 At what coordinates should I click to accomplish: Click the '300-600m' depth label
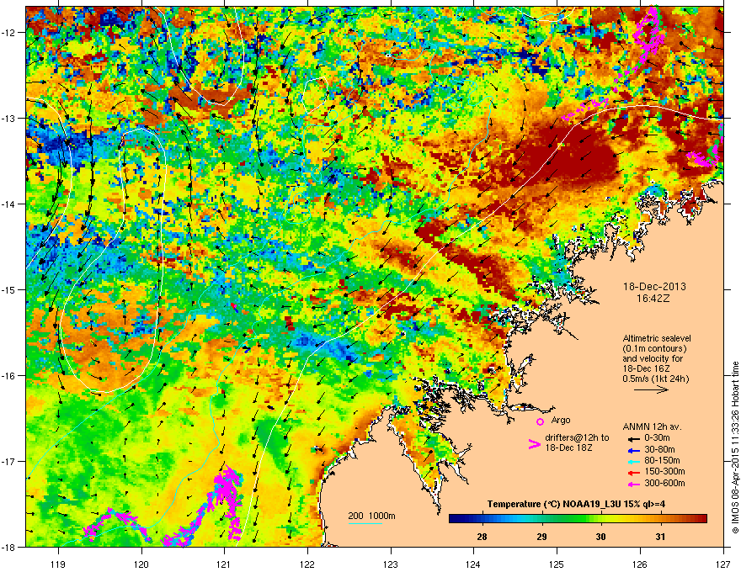point(664,484)
